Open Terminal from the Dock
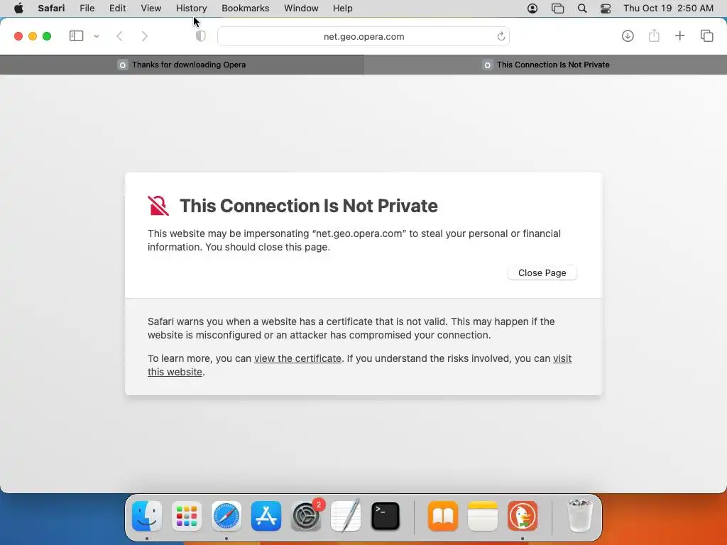This screenshot has width=727, height=545. pyautogui.click(x=386, y=515)
